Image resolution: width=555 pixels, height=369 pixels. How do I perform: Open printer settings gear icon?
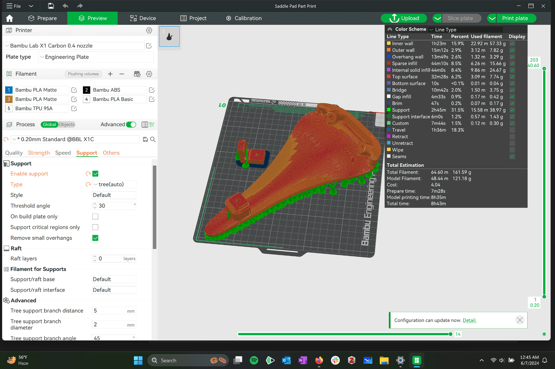click(x=149, y=30)
